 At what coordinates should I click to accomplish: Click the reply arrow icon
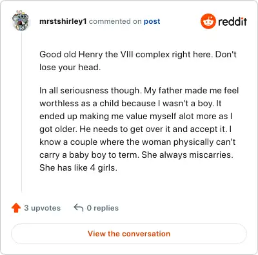[x=79, y=208]
